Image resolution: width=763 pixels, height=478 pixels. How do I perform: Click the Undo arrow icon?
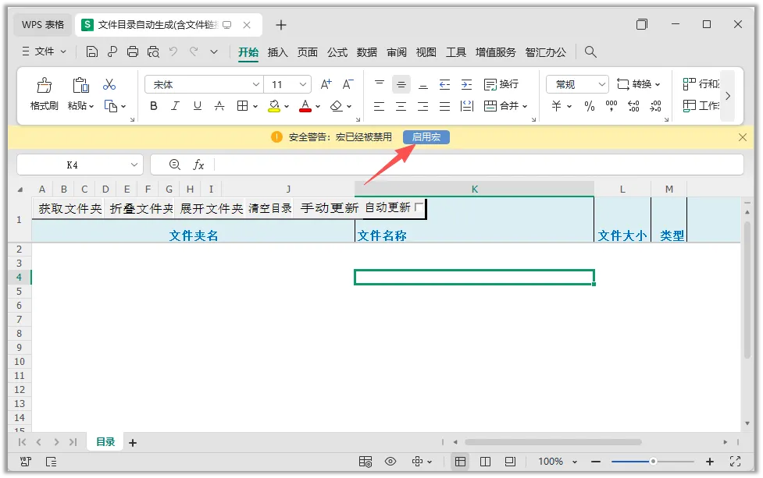pos(173,51)
